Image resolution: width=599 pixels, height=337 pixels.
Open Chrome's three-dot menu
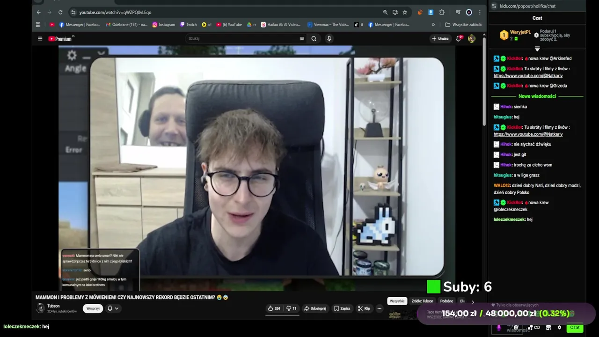(480, 12)
